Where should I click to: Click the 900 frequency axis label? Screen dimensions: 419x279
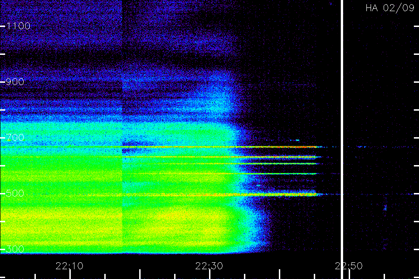(15, 82)
